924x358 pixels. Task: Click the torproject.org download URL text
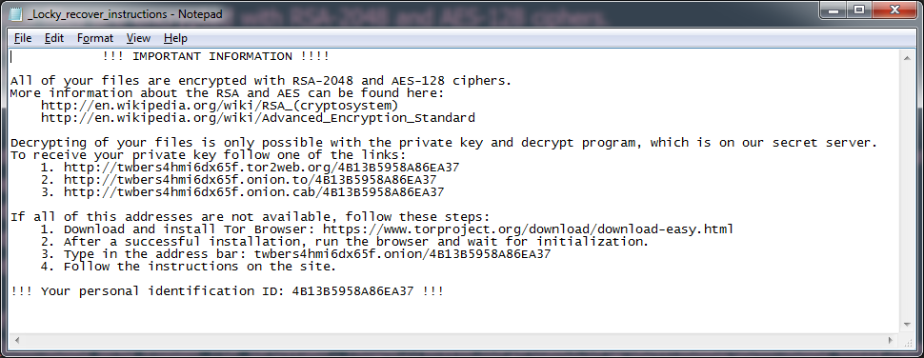click(x=528, y=229)
